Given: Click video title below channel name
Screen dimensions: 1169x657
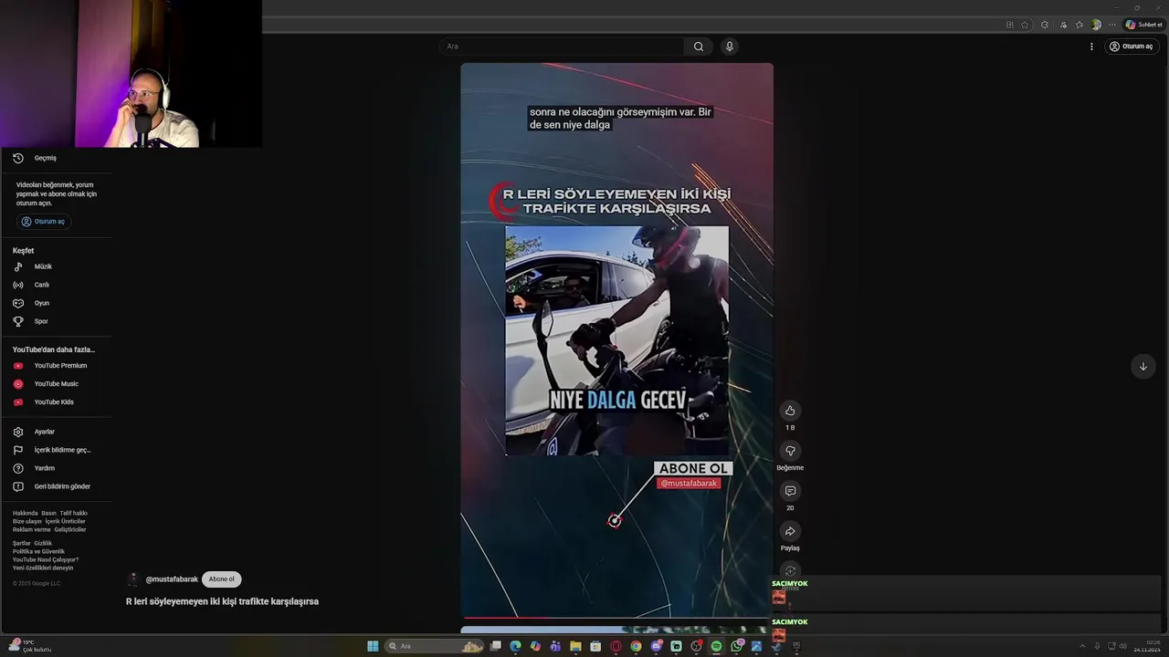Looking at the screenshot, I should tap(222, 601).
